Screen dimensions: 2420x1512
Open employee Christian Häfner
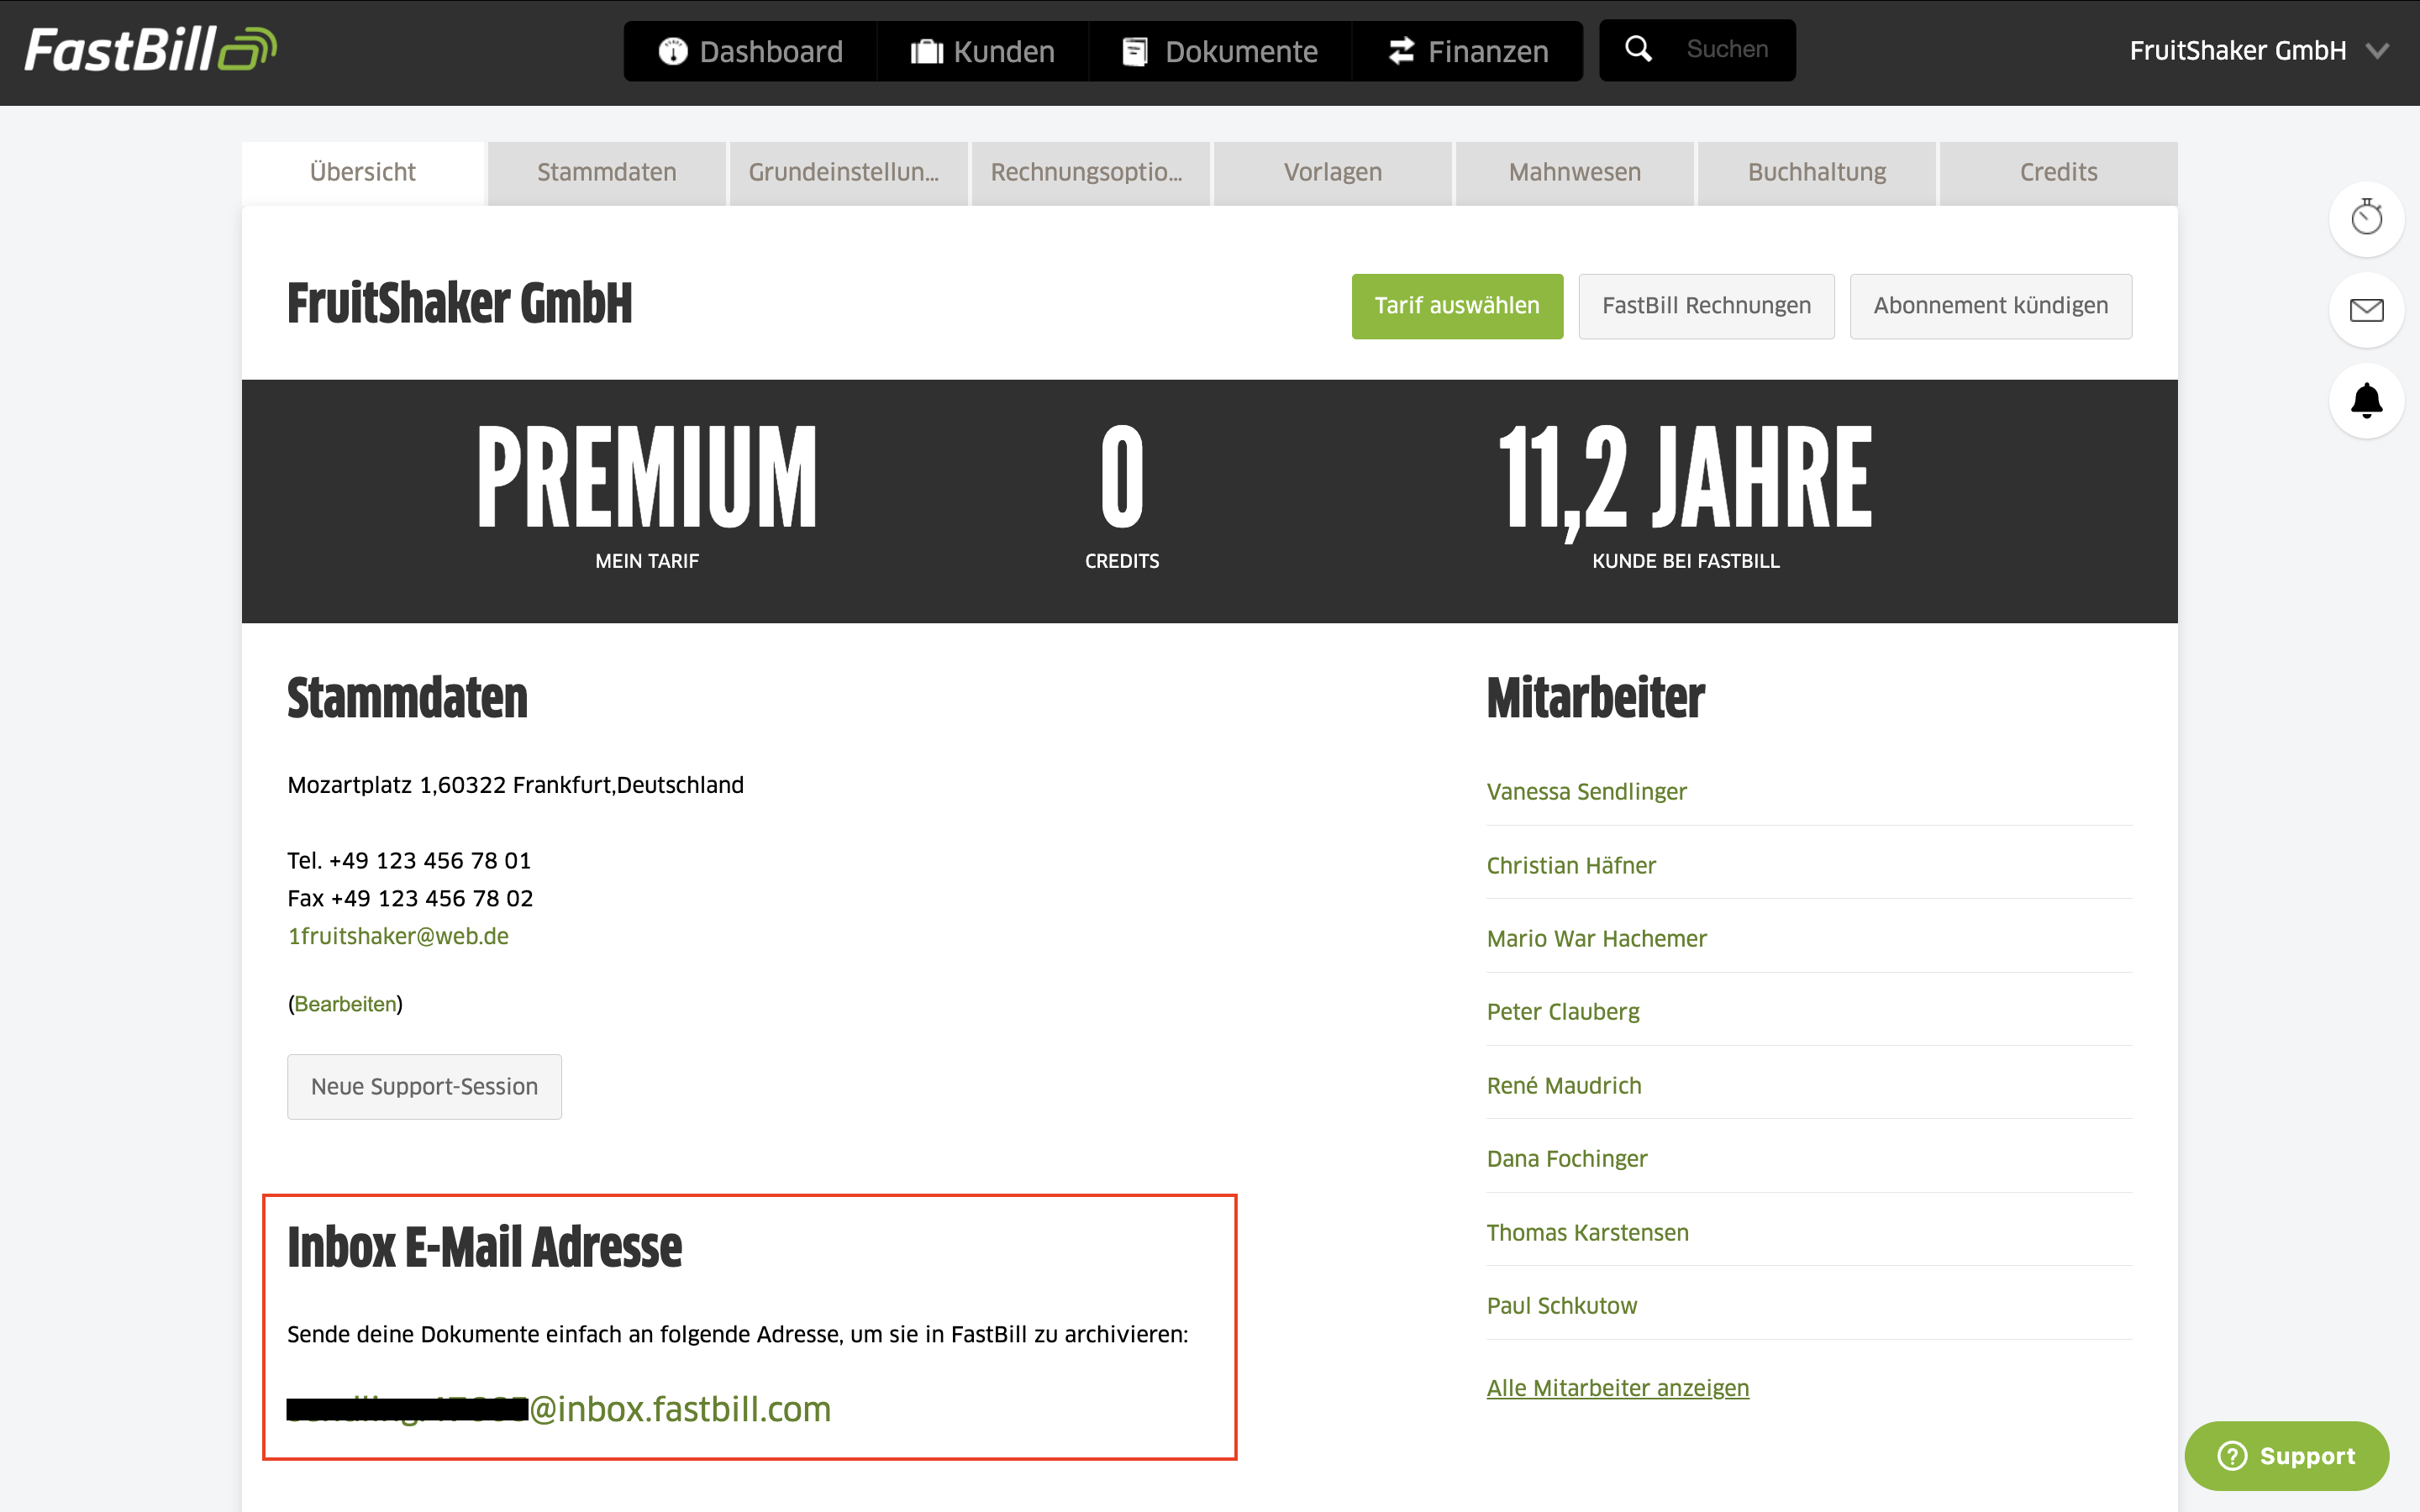[x=1571, y=865]
